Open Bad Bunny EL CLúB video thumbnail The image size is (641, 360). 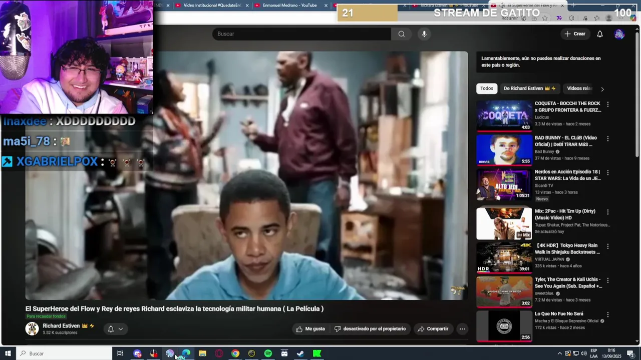pos(504,150)
